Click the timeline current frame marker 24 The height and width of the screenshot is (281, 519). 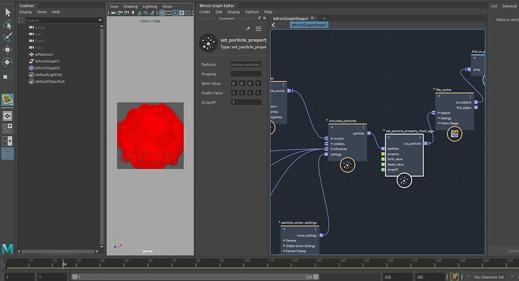[64, 263]
